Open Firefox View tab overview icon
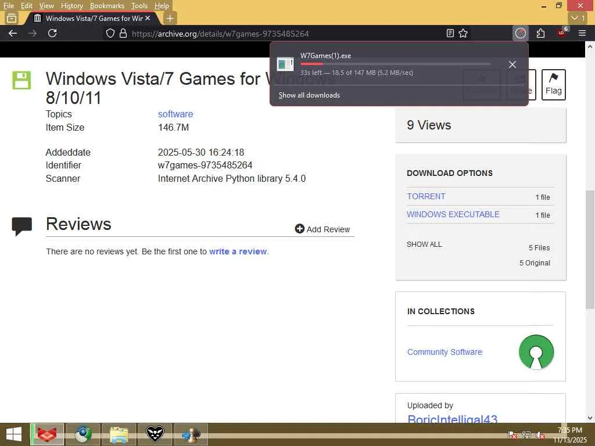The image size is (595, 446). [x=12, y=18]
